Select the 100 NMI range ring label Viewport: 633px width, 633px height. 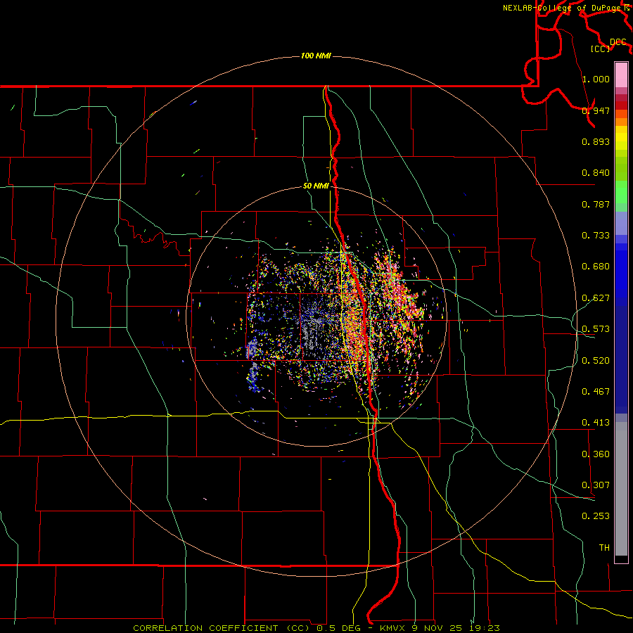click(316, 56)
